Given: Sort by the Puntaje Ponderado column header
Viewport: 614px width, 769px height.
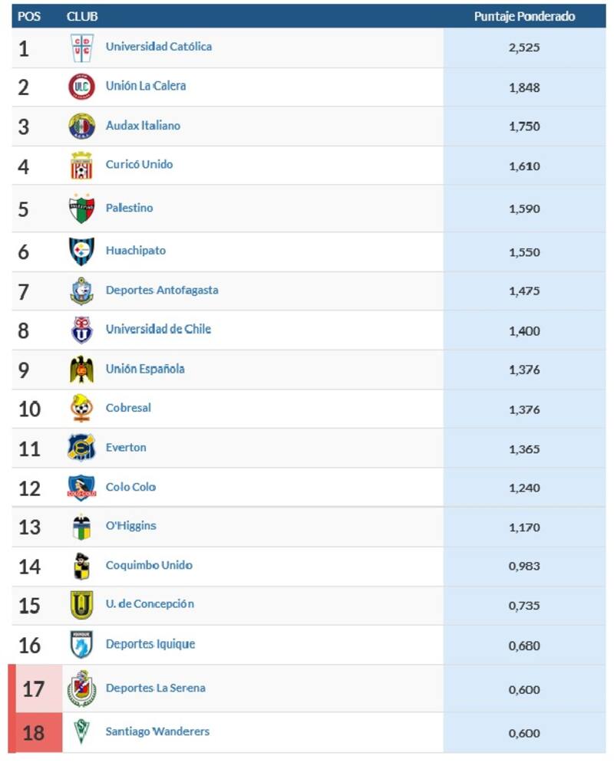Looking at the screenshot, I should point(524,17).
